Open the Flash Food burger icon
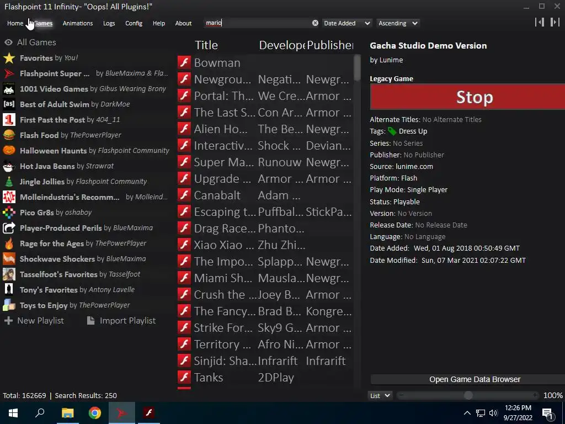This screenshot has width=565, height=424. (x=9, y=135)
